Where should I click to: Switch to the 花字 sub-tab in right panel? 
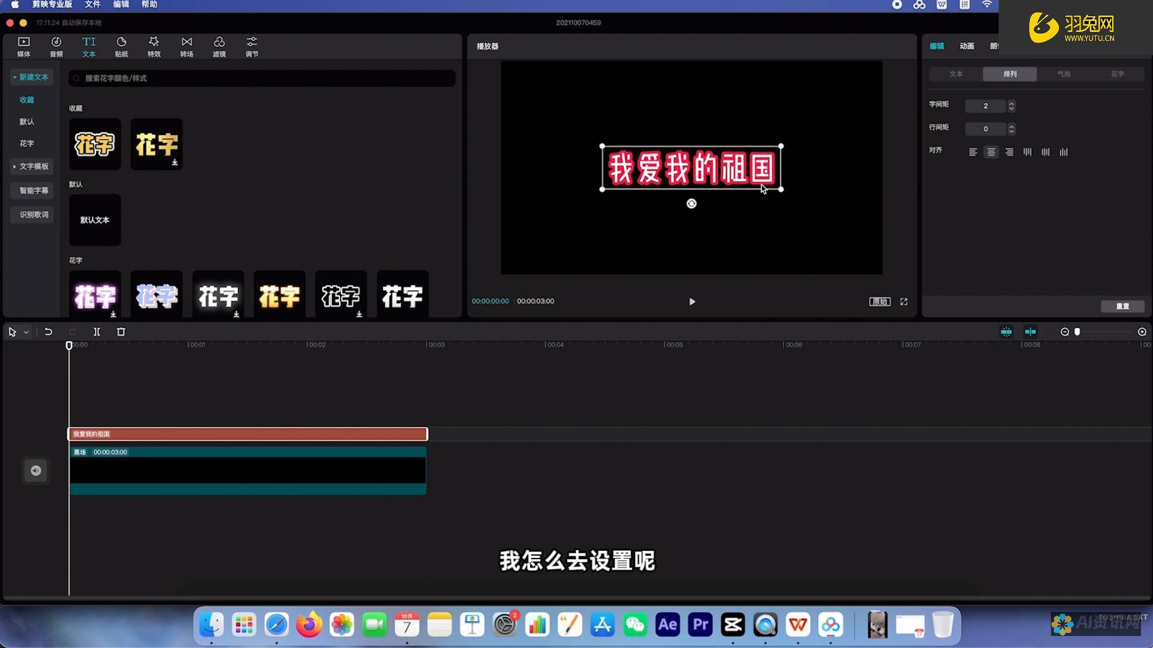[x=1117, y=74]
